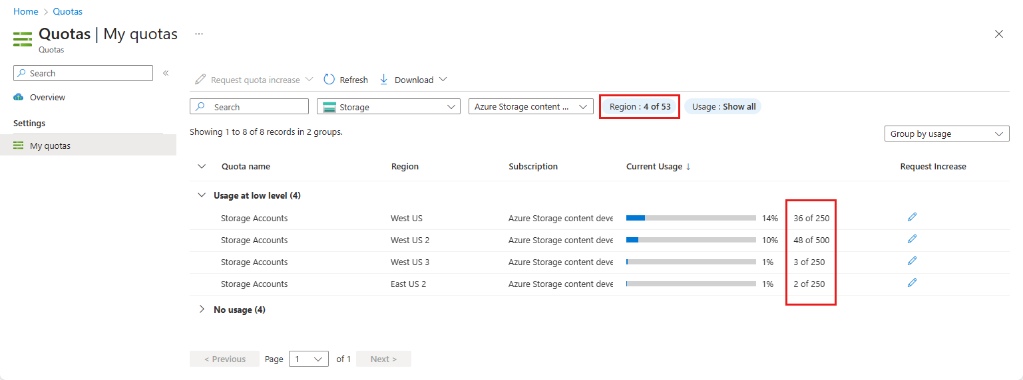This screenshot has height=380, width=1023.
Task: Collapse the sidebar with double chevron
Action: 166,73
